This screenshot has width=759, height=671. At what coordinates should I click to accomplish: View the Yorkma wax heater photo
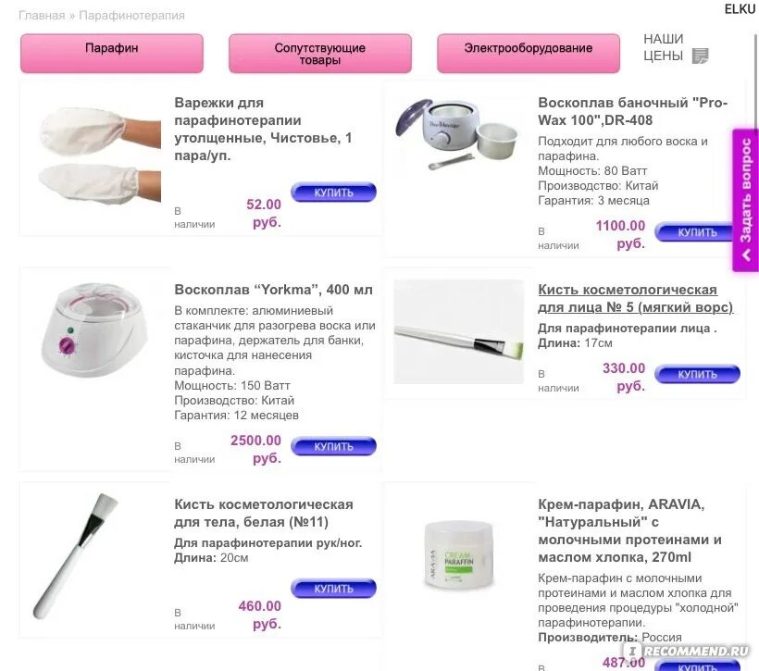coord(94,329)
